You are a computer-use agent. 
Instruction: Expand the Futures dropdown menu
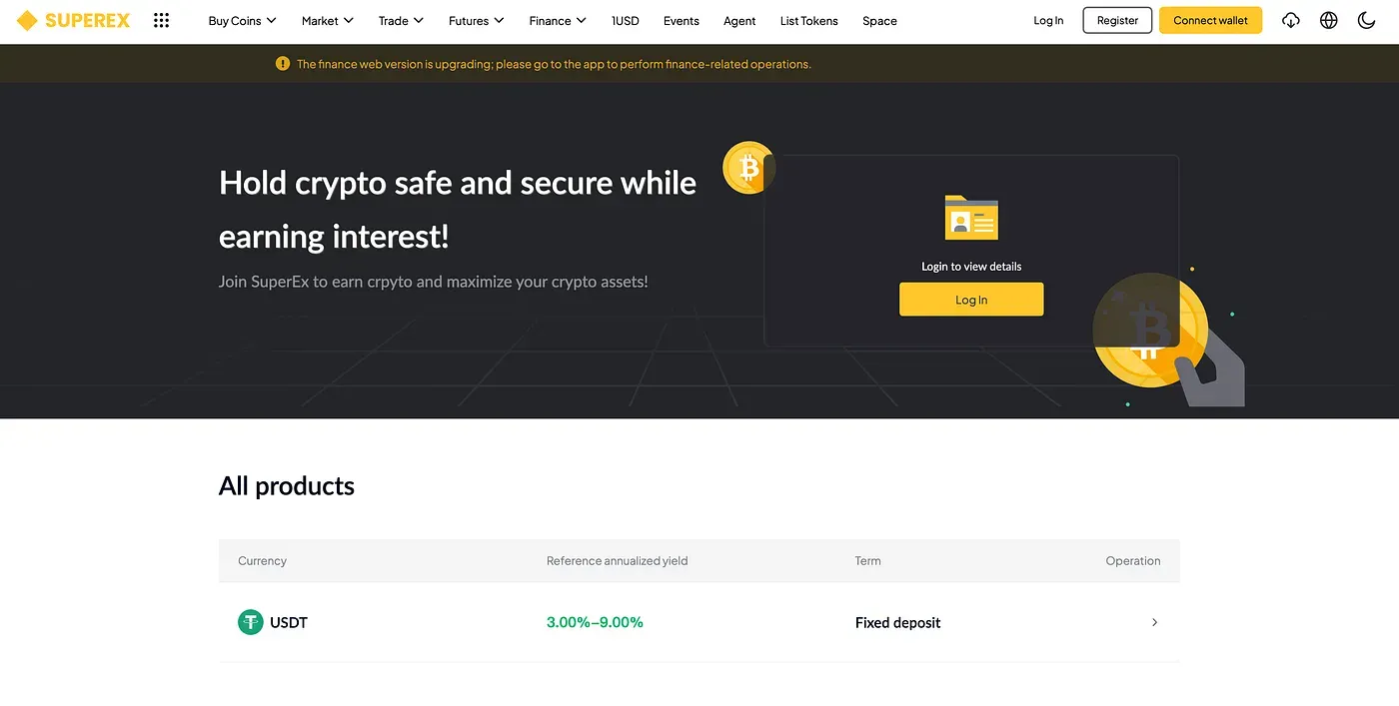tap(477, 20)
